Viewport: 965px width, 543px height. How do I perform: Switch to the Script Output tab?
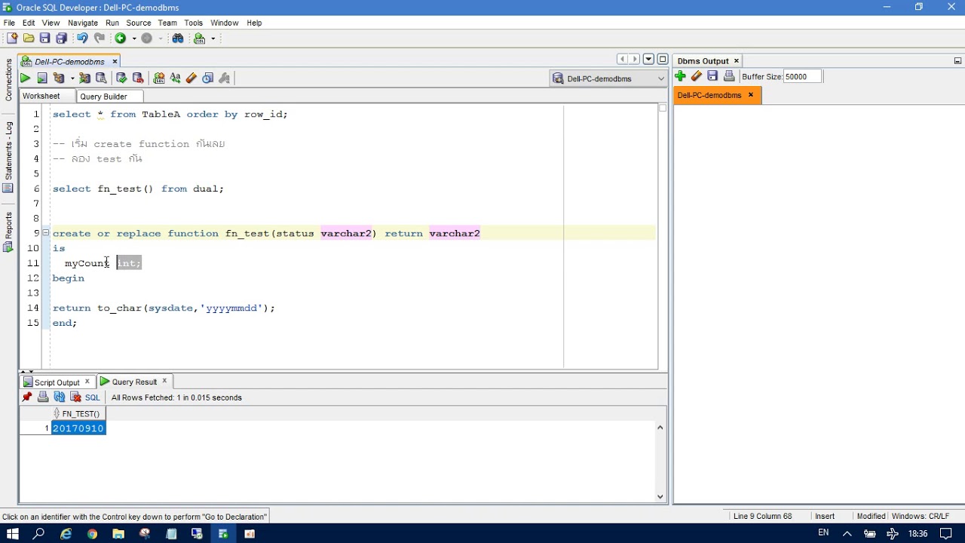57,382
